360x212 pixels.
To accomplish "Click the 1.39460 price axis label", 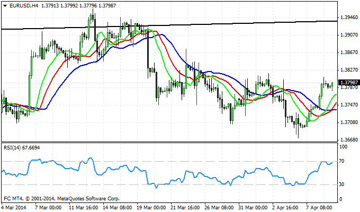I will coord(349,17).
